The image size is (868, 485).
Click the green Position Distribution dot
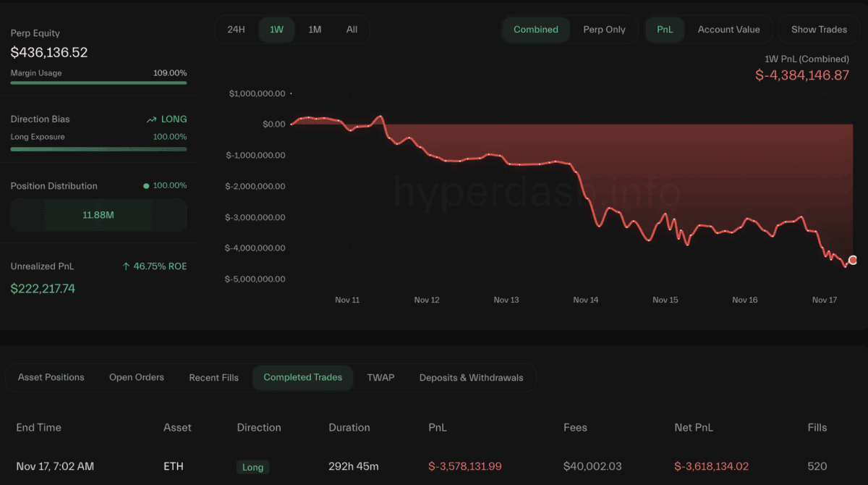(x=146, y=186)
